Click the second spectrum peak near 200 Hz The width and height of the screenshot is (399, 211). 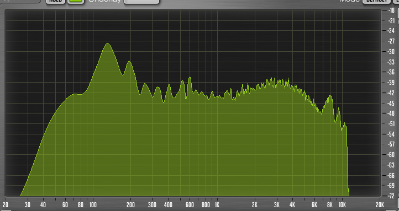tap(129, 62)
